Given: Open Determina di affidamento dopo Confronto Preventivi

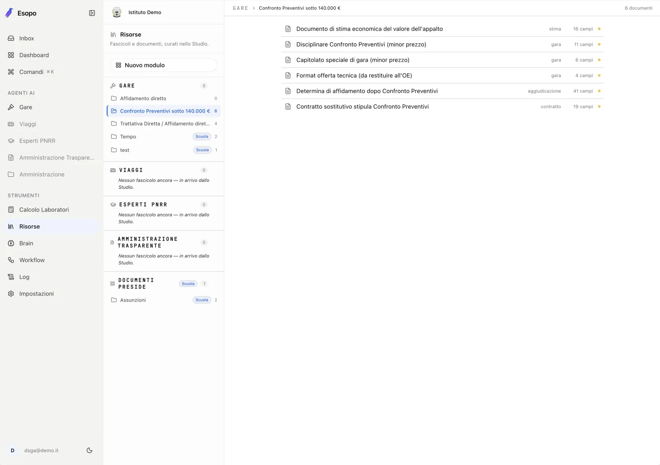Looking at the screenshot, I should 442,91.
